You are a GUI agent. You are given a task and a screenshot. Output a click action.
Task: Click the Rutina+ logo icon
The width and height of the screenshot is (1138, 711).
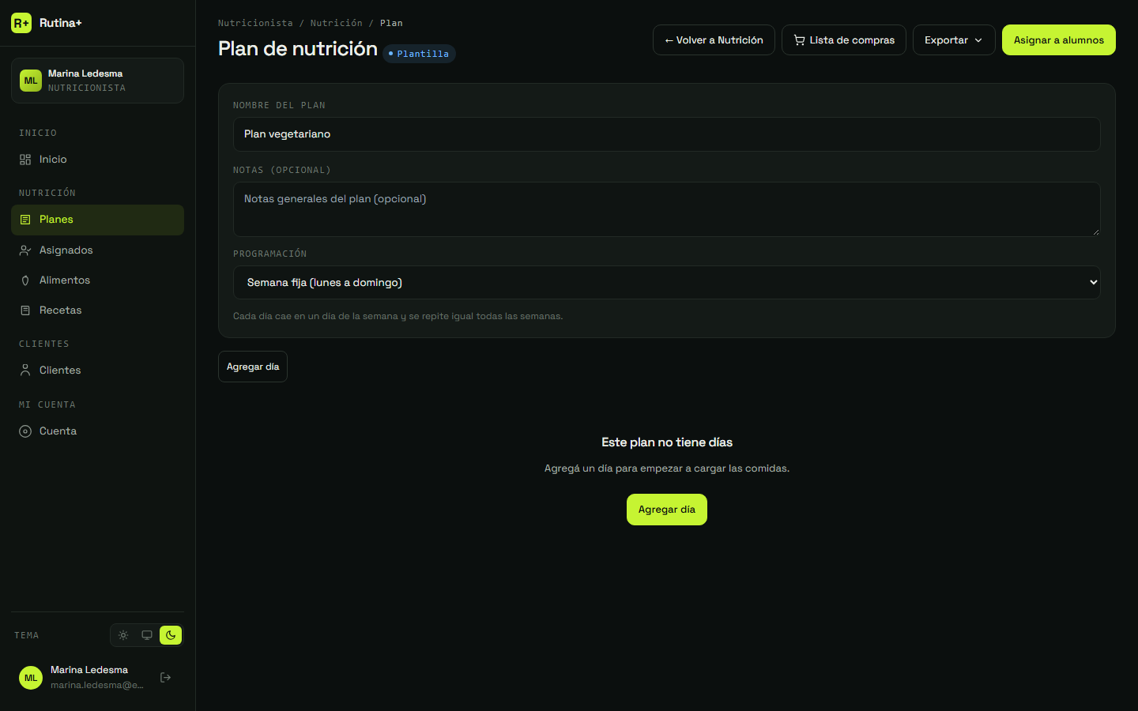[21, 23]
